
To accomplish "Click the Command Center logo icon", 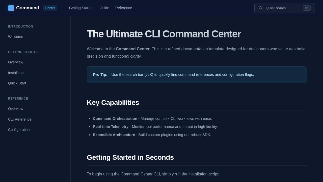I will pos(11,8).
